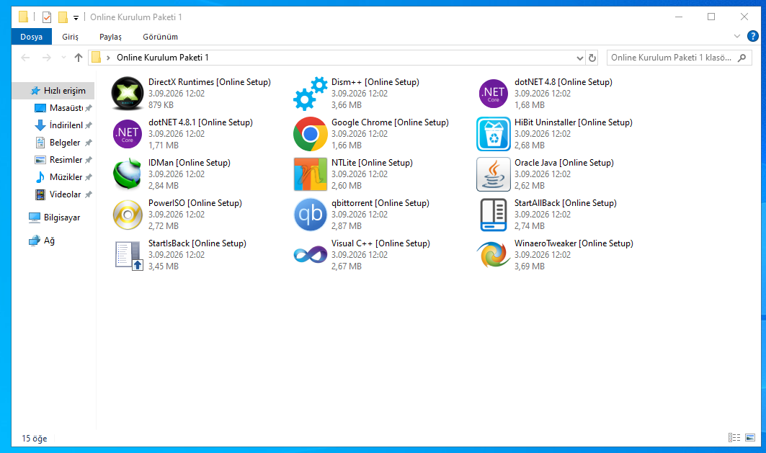Click the 'Visual C++ [Online Setup]' file name
Viewport: 766px width, 453px height.
pos(380,243)
